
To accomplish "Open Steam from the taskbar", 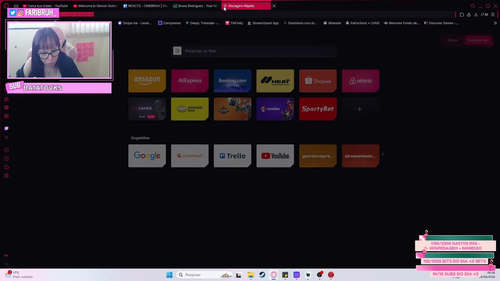I will (x=262, y=275).
